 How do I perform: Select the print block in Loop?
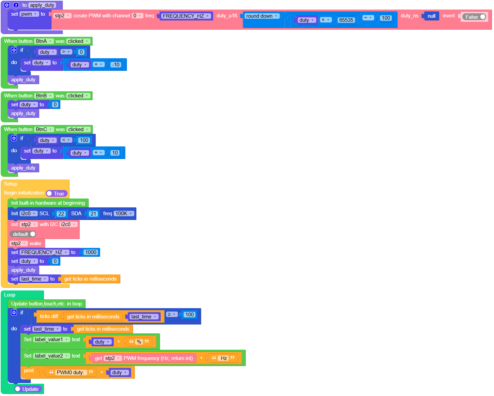pos(29,371)
